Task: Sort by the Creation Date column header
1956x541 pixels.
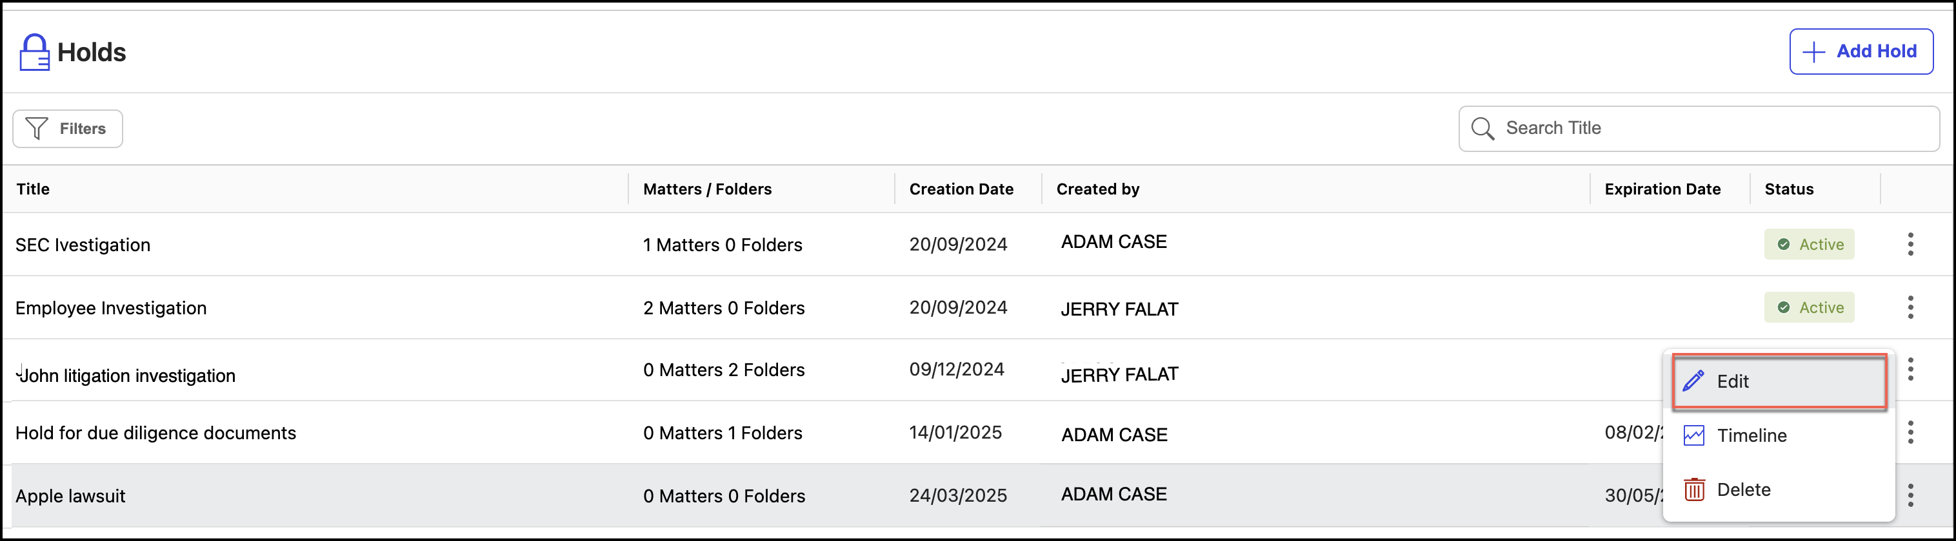Action: pos(961,189)
